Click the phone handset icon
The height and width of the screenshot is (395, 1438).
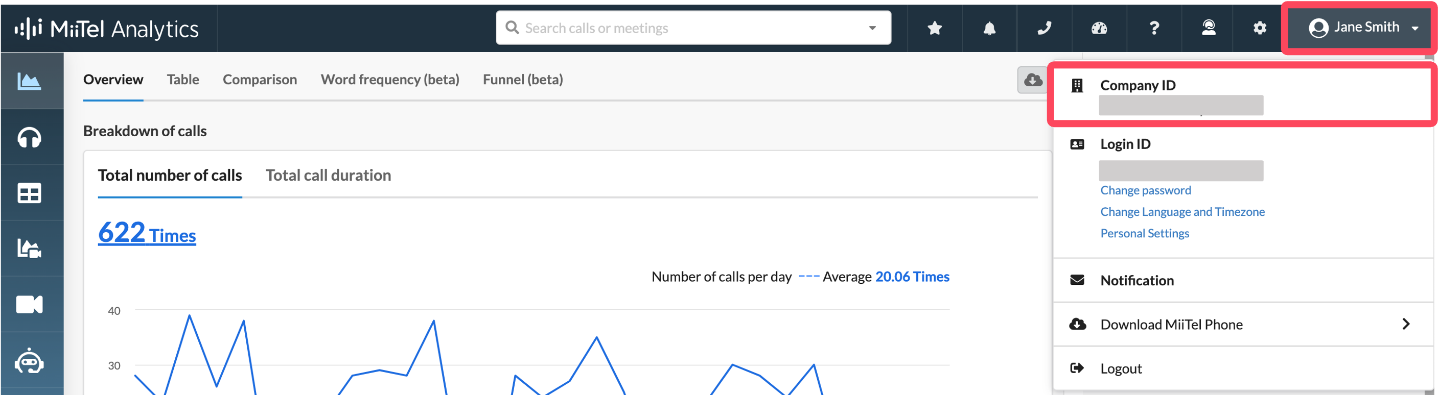pos(1044,28)
